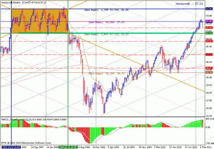Click the 6 Feb 2011 date label
This screenshot has height=149, width=214.
click(206, 147)
